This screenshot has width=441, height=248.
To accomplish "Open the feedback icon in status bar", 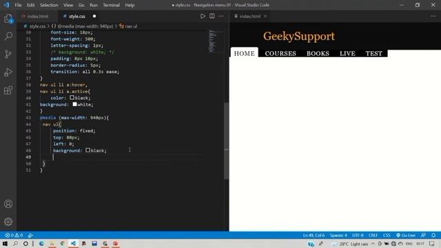I will pyautogui.click(x=423, y=235).
